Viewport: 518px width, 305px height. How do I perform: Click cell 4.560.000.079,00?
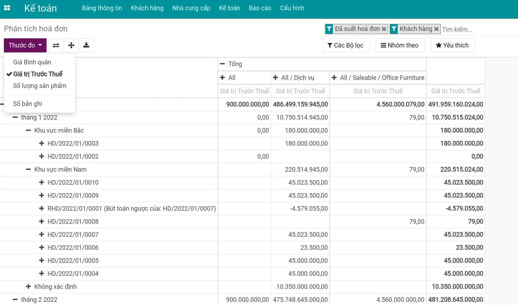tap(378, 104)
